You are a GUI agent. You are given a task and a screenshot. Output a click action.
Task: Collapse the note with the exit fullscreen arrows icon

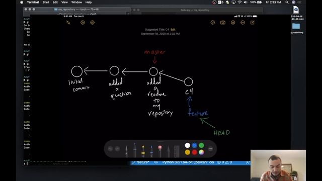68,23
